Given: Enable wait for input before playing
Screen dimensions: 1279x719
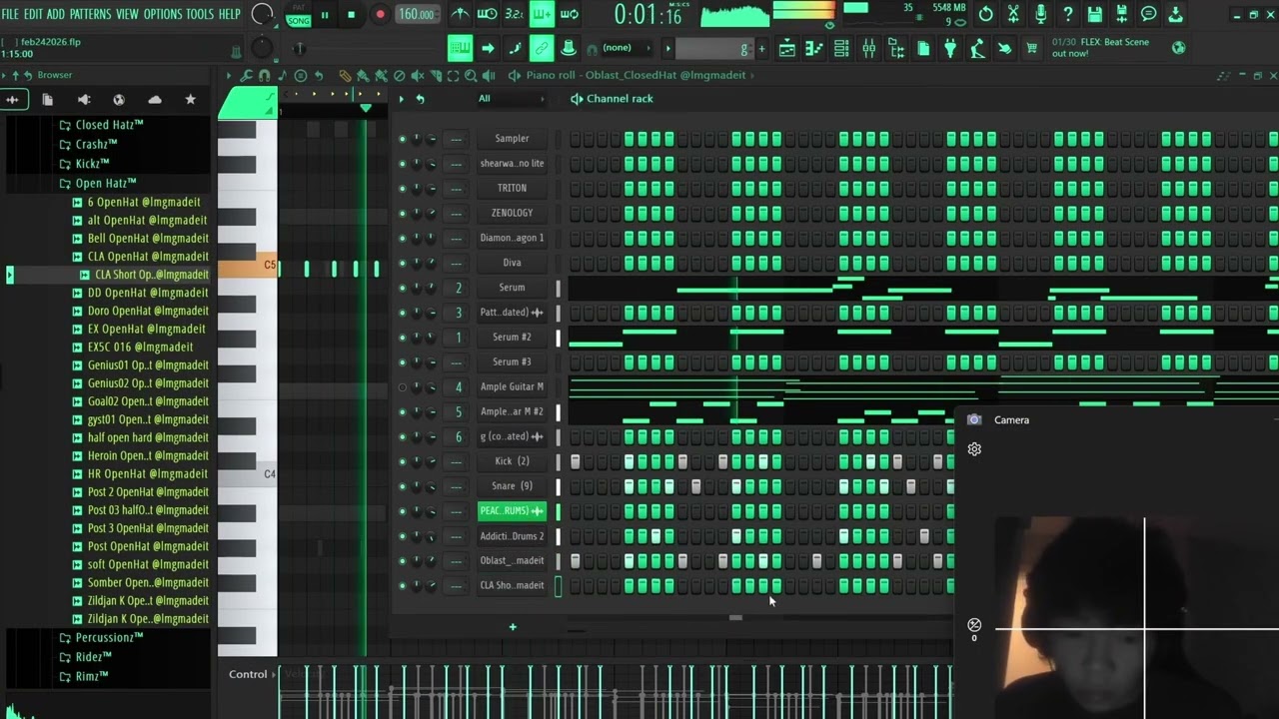Looking at the screenshot, I should [x=487, y=14].
